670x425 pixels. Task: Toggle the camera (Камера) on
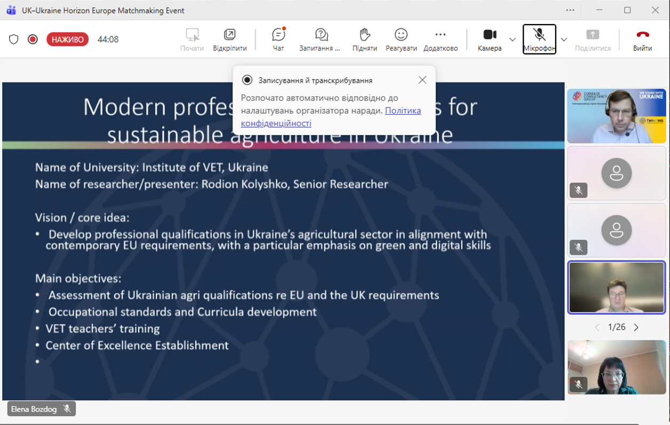pos(490,40)
